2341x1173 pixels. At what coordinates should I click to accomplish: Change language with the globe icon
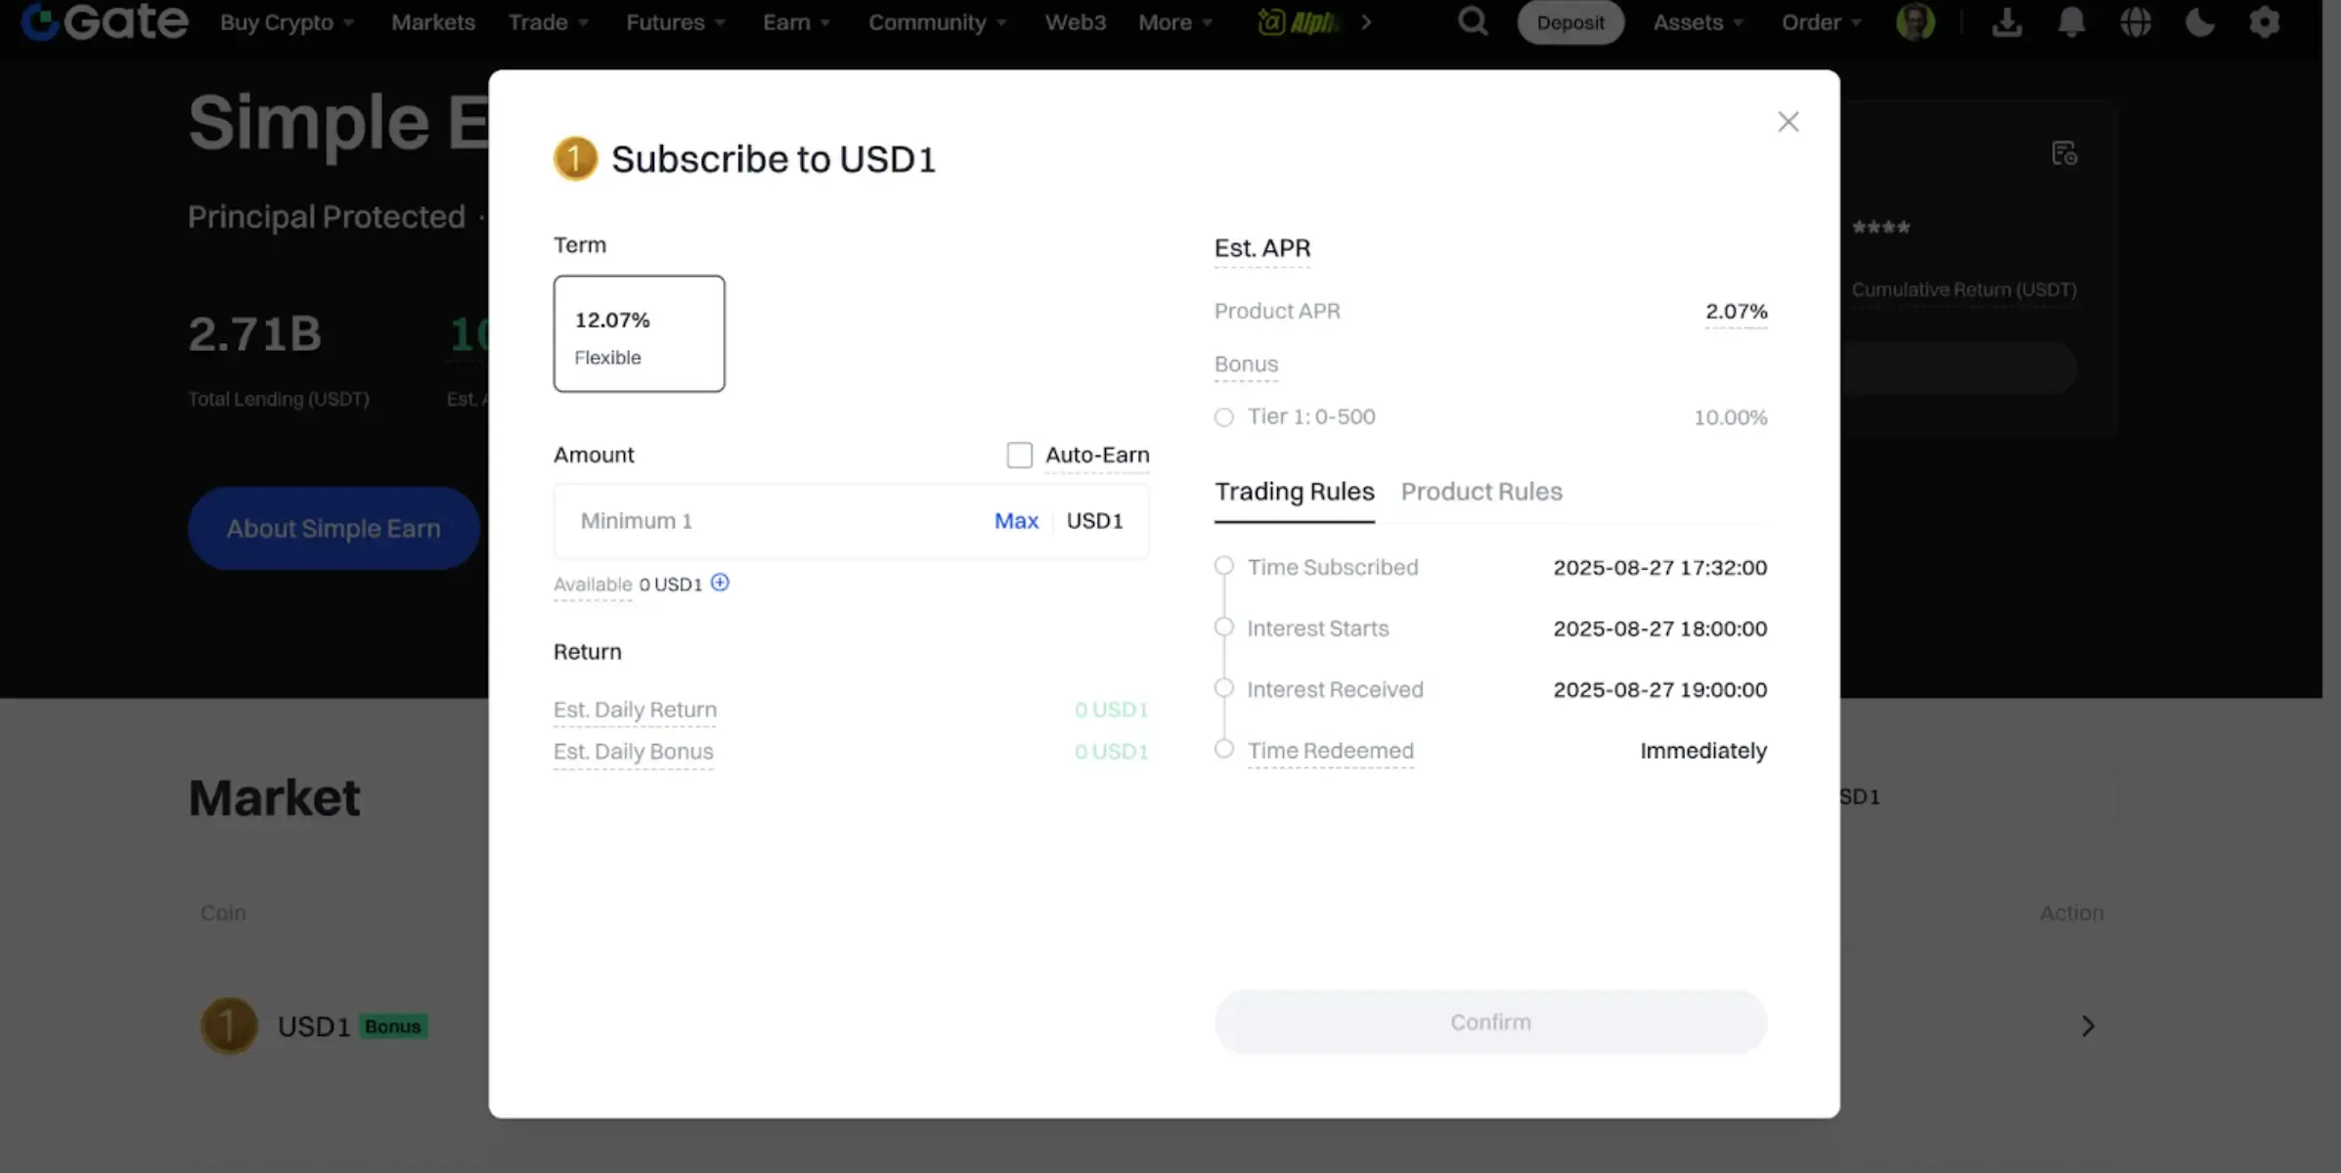2137,22
